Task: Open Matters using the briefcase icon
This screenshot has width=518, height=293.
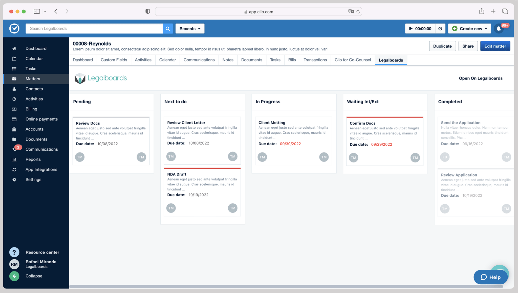Action: click(x=14, y=79)
